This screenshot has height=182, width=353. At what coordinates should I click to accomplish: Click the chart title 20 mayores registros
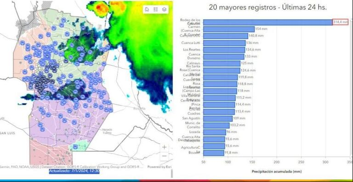[x=268, y=7]
